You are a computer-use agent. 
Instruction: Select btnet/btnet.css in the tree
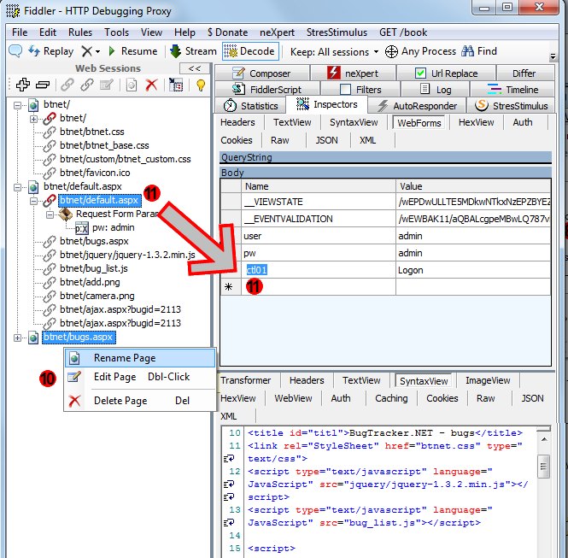click(x=91, y=132)
